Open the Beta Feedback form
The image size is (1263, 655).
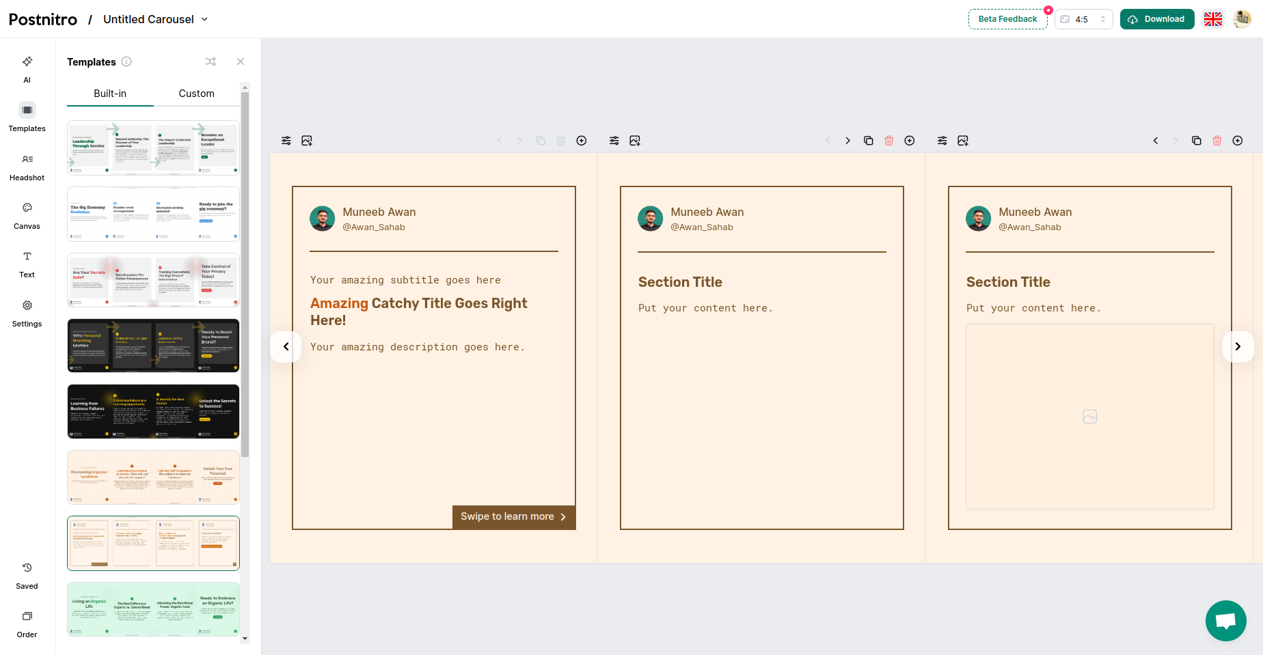coord(1008,19)
